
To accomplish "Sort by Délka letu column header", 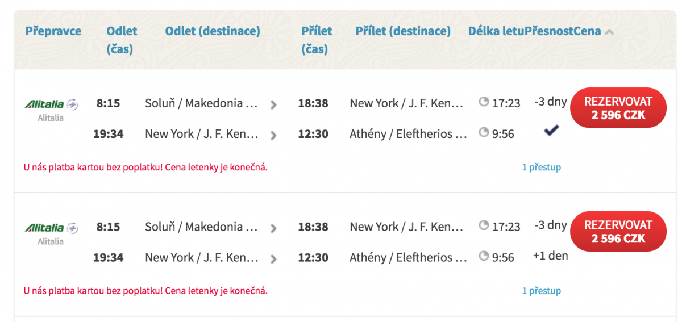I will pos(496,31).
